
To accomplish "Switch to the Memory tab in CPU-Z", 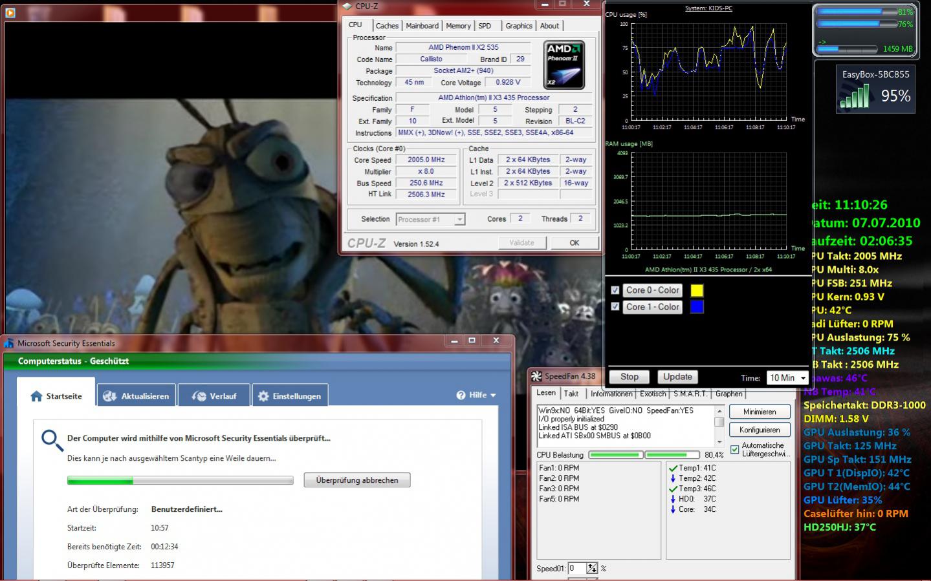I will (x=458, y=26).
